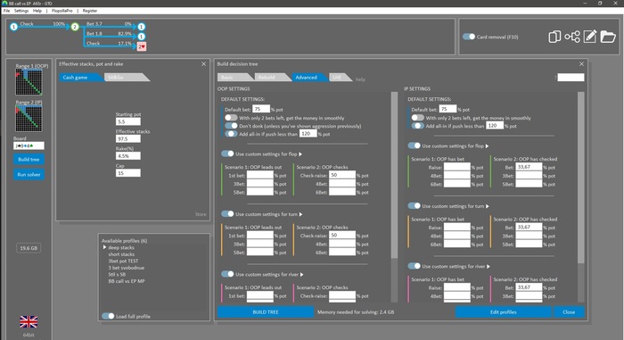Click arrow after IP 'Use custom settings for turn'
Image resolution: width=624 pixels, height=340 pixels.
pyautogui.click(x=488, y=206)
